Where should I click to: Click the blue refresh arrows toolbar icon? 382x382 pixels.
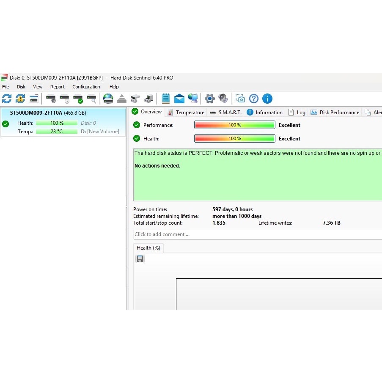point(7,99)
